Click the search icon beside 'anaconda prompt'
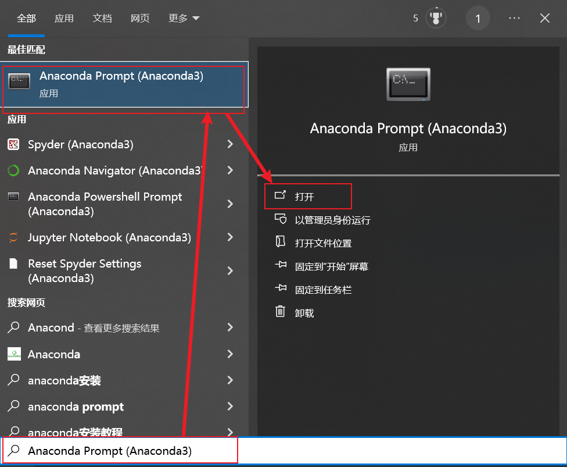 point(13,406)
